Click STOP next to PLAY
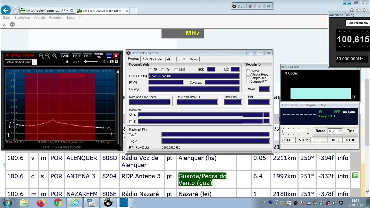Screen dimensions: 370x208 tap(303, 140)
